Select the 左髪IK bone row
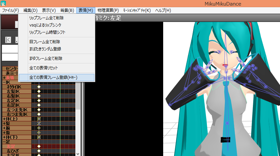 pos(17,92)
